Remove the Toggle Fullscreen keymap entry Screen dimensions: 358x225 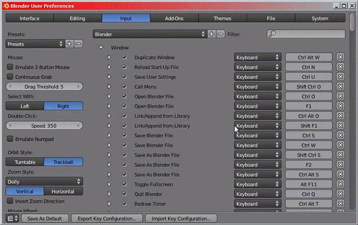pos(340,184)
